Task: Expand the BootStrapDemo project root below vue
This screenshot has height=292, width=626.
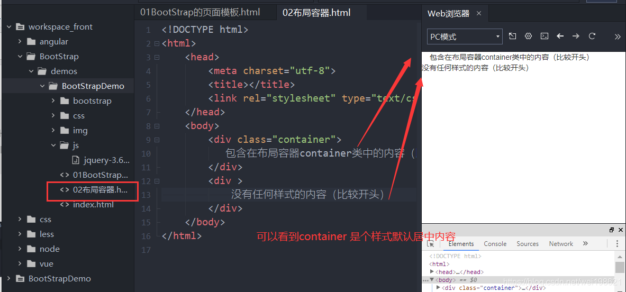Action: (x=8, y=278)
